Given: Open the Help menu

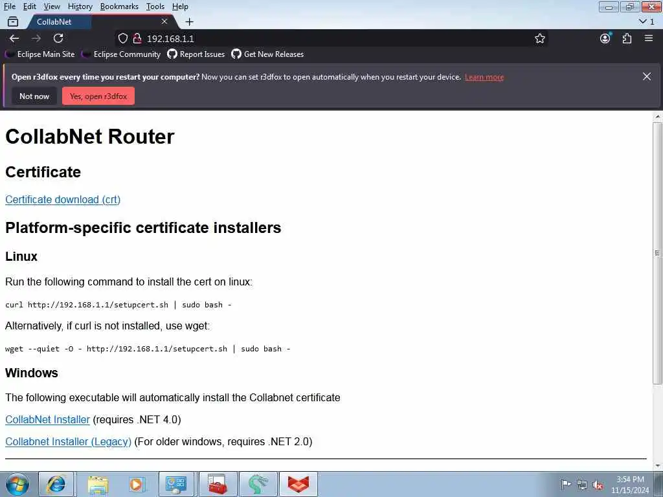Looking at the screenshot, I should click(x=180, y=6).
